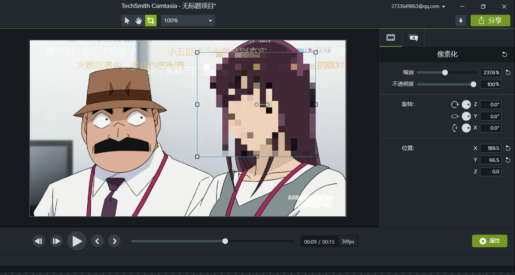This screenshot has height=275, width=515.
Task: Click the bottom-right handle of the pixelate box
Action: click(316, 157)
